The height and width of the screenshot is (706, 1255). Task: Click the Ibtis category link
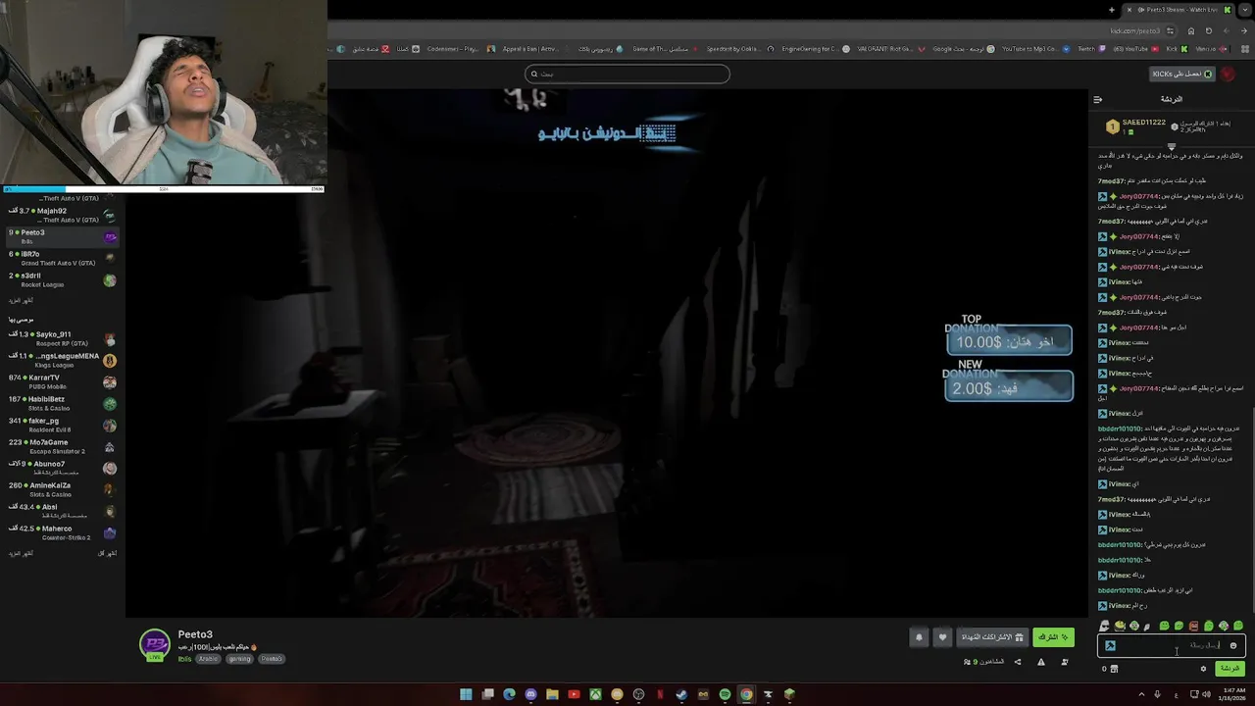click(x=184, y=659)
